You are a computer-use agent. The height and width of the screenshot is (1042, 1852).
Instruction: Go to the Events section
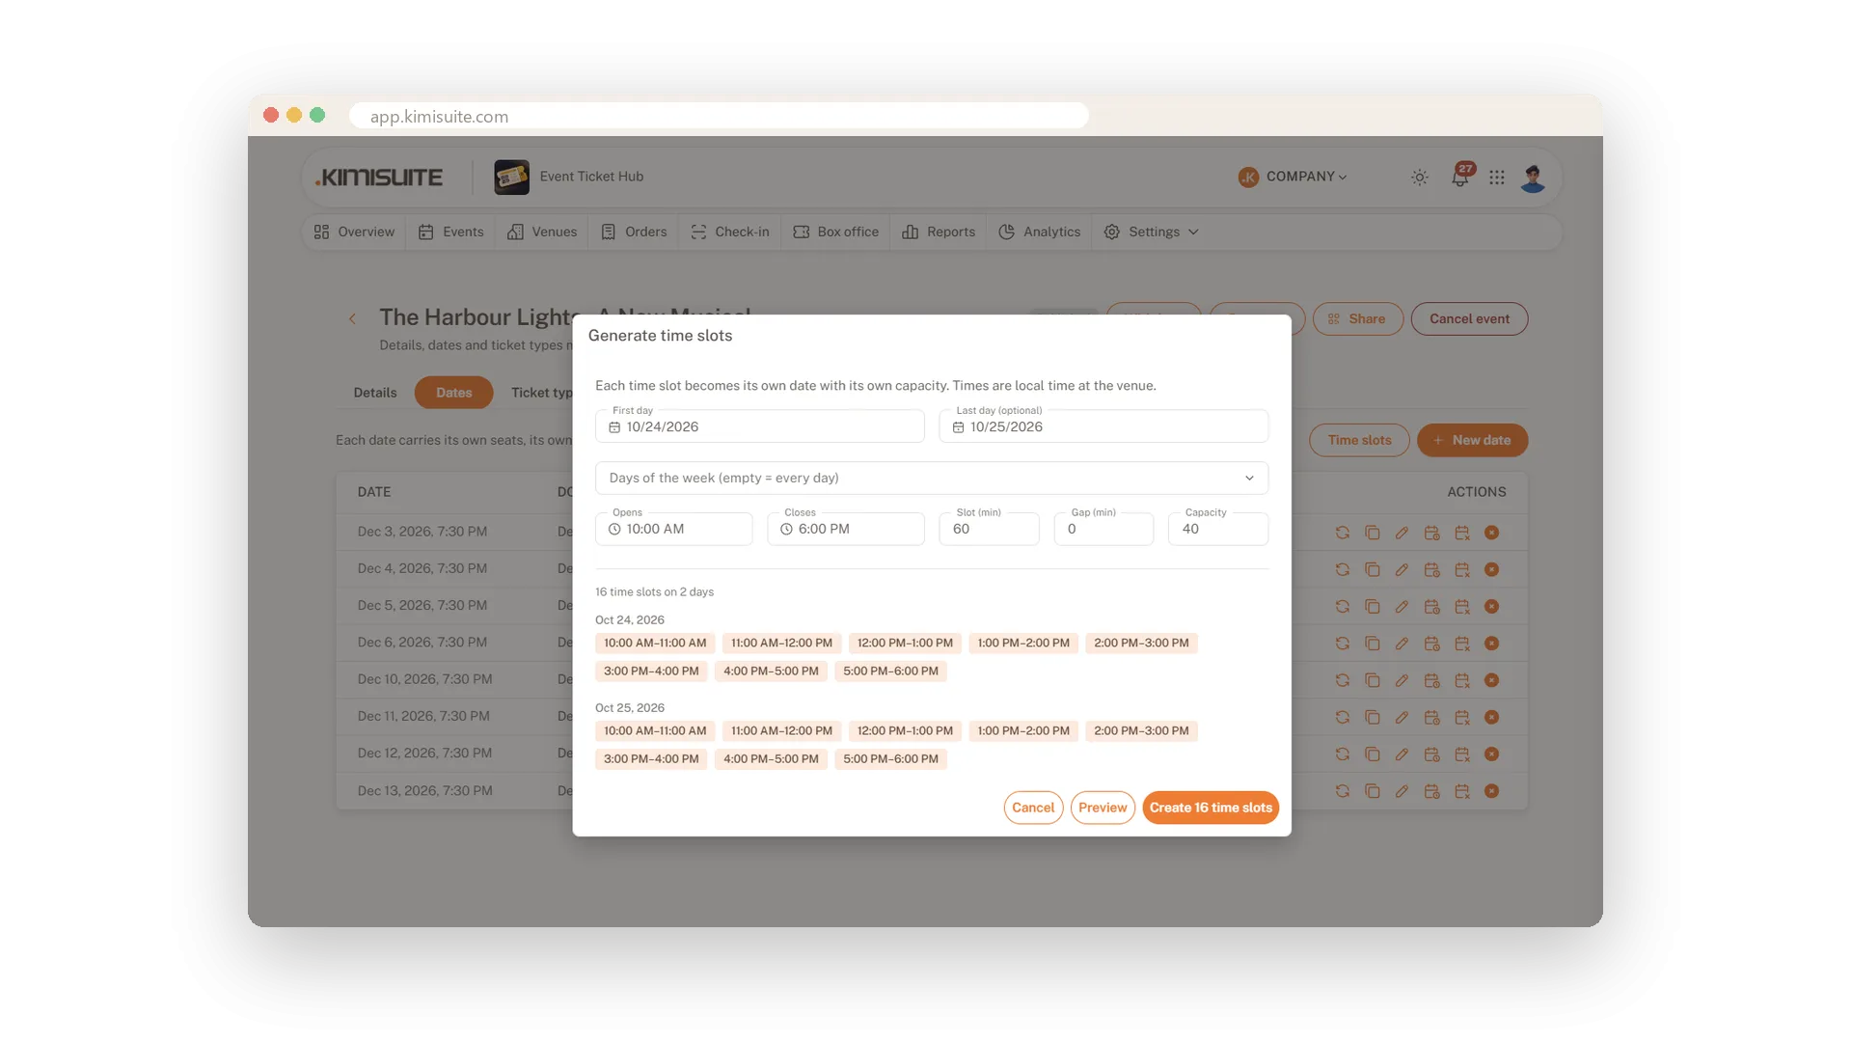pyautogui.click(x=451, y=233)
